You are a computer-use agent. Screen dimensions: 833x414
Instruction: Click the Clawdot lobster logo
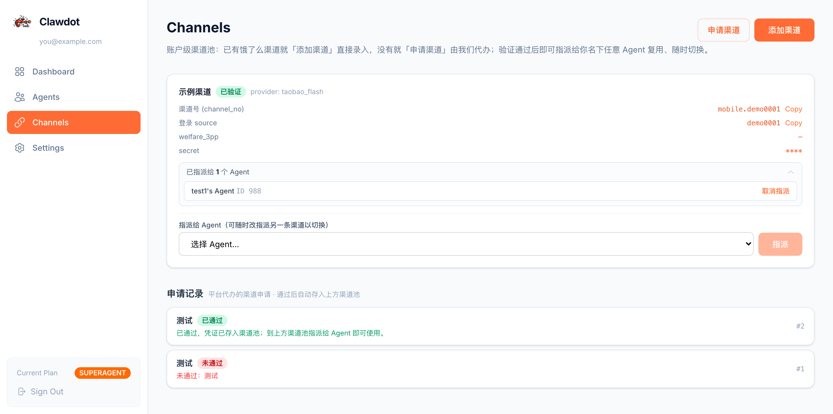coord(22,22)
